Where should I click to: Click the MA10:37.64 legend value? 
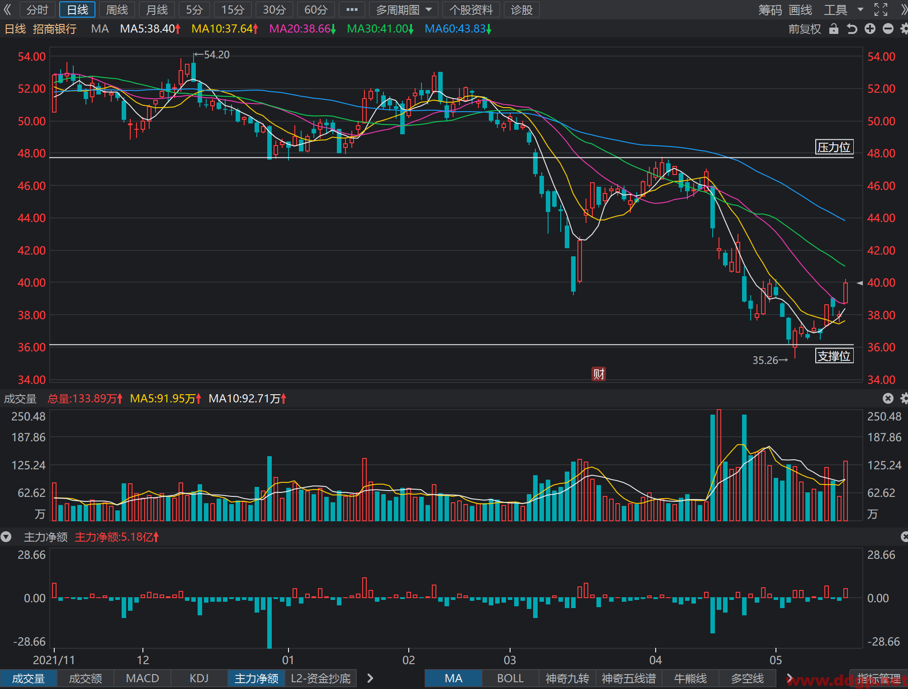click(x=225, y=29)
